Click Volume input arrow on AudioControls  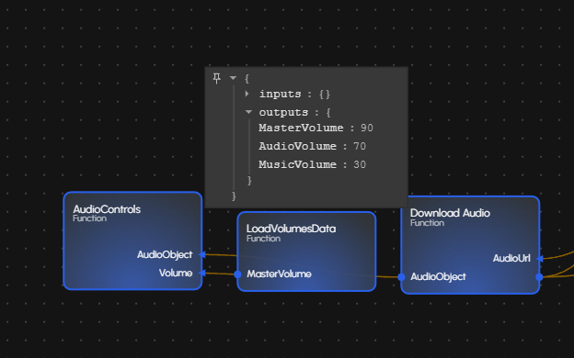coord(201,273)
